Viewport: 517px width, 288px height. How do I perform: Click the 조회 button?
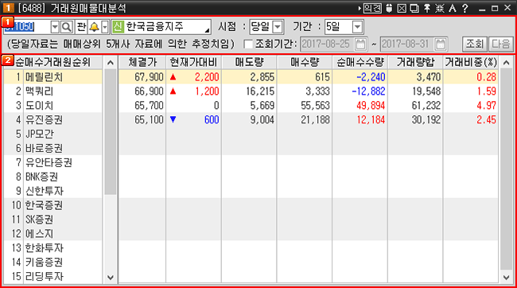(475, 45)
